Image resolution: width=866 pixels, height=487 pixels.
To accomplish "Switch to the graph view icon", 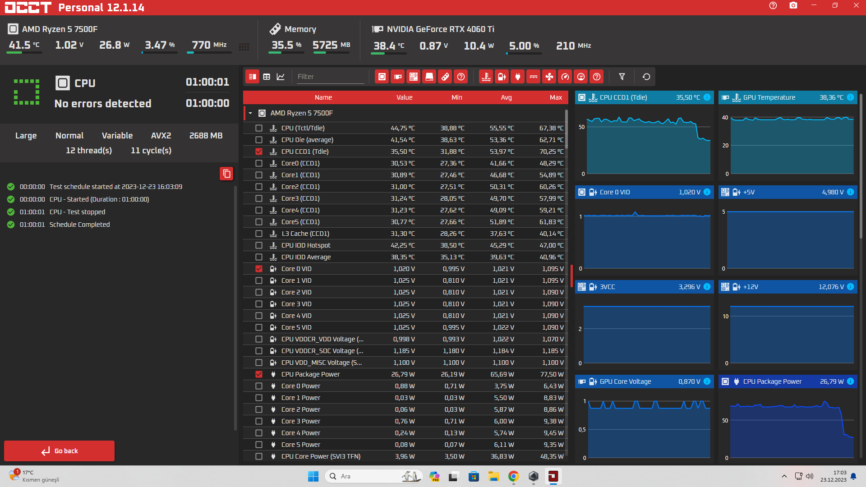I will pos(281,77).
